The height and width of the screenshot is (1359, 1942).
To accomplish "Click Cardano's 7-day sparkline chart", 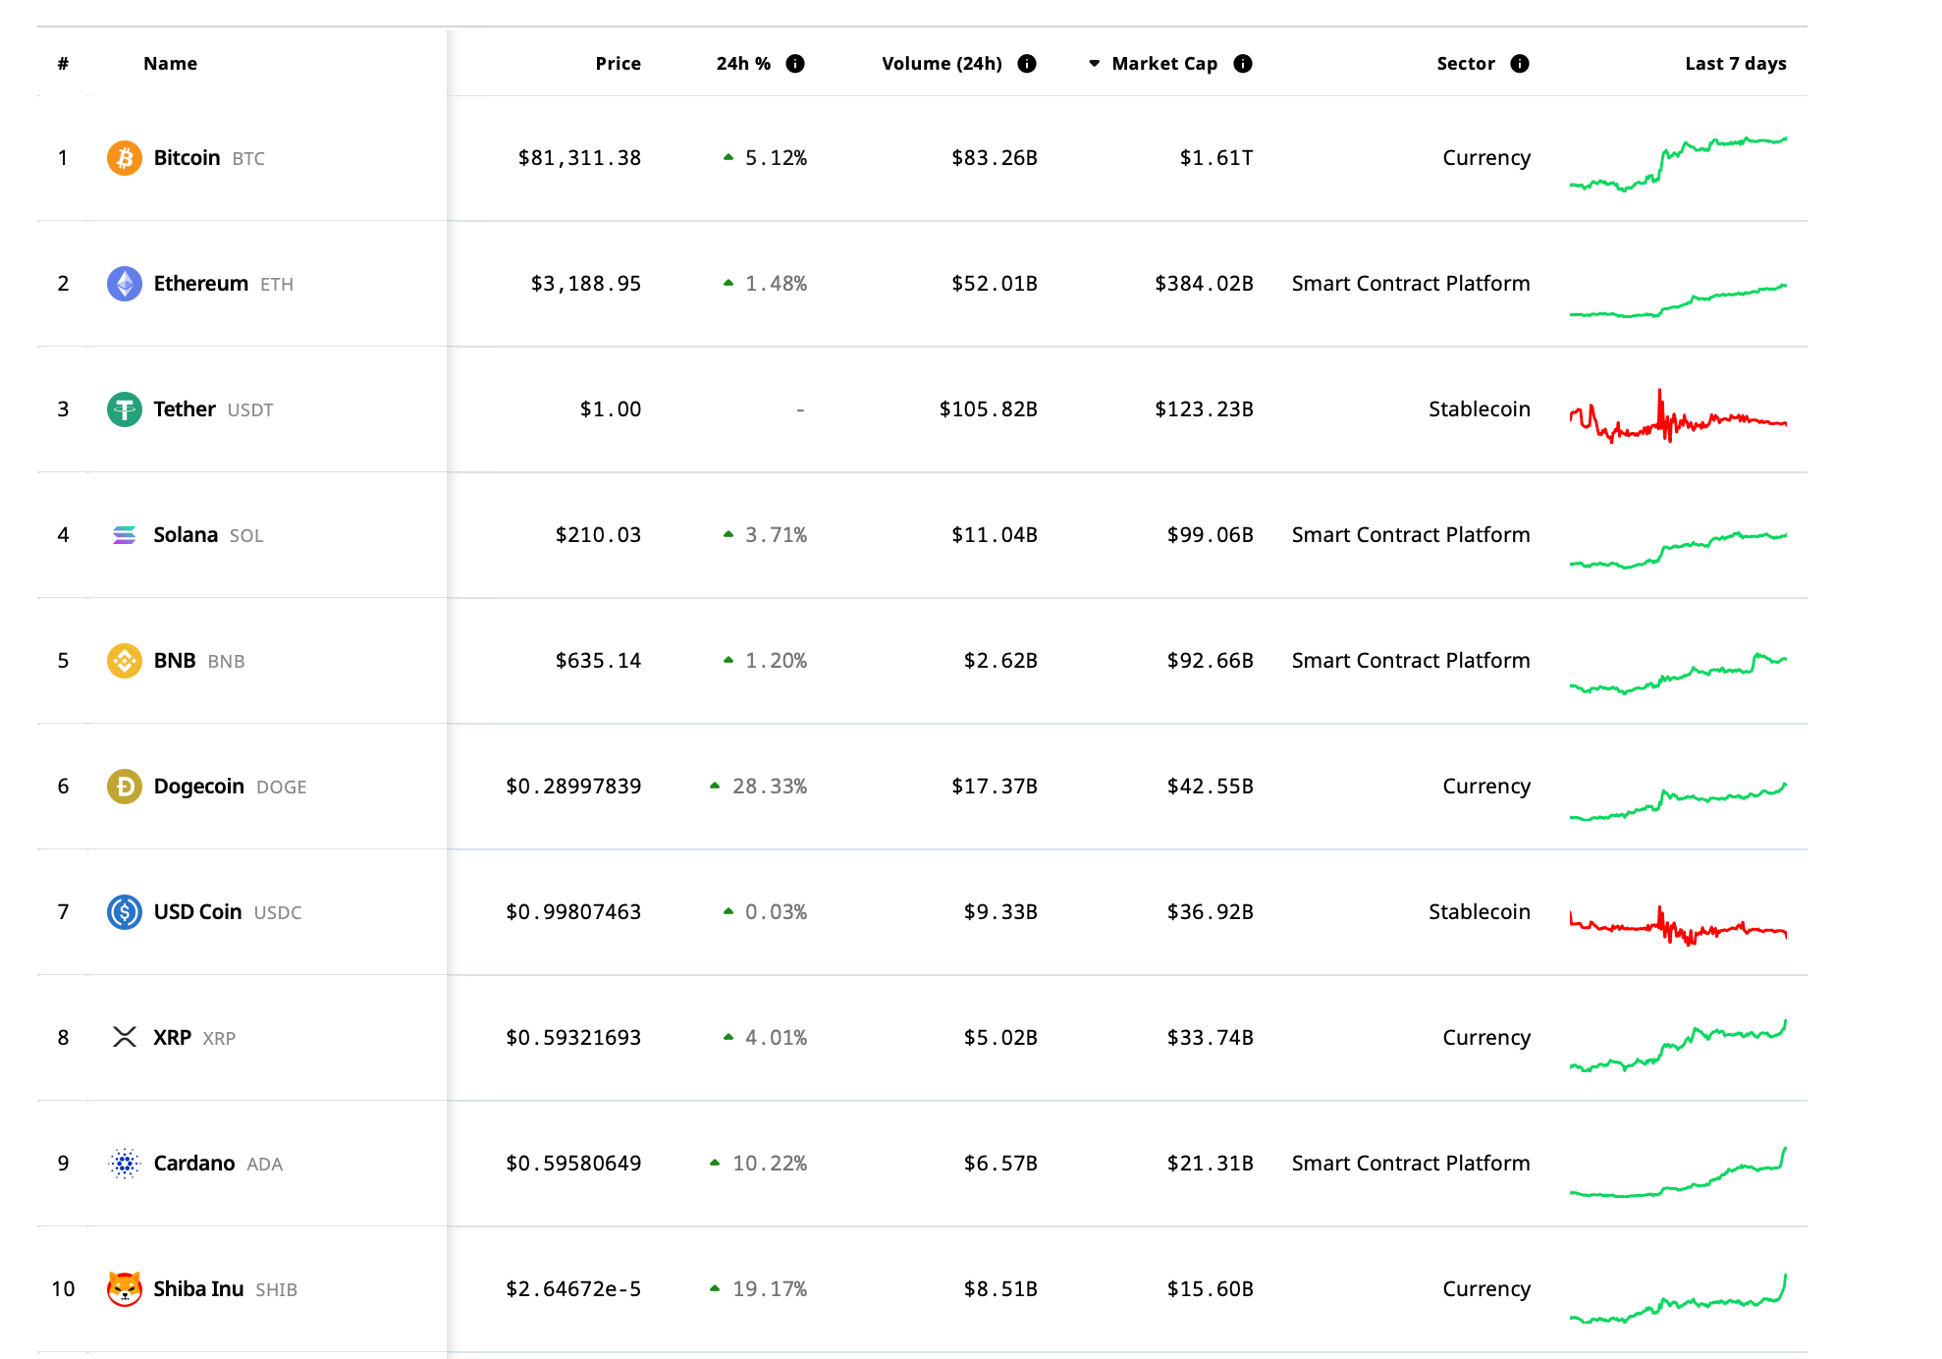I will point(1678,1172).
